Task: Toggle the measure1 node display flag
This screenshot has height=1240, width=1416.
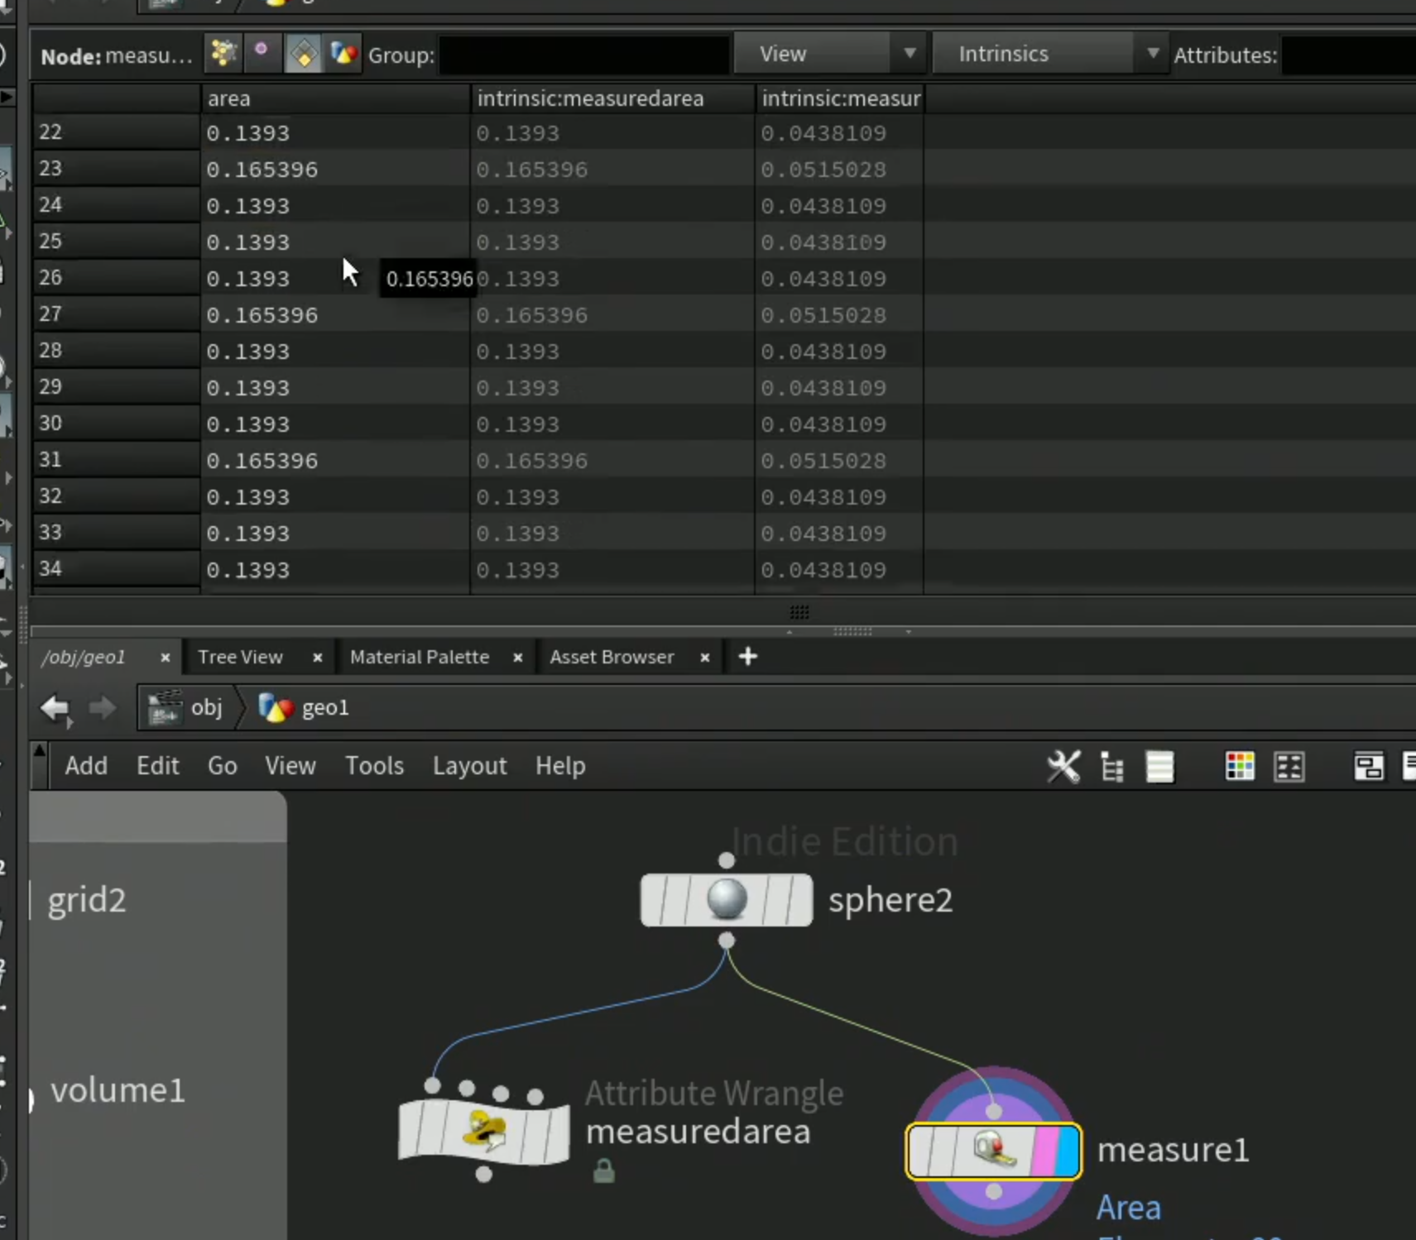Action: pos(1066,1150)
